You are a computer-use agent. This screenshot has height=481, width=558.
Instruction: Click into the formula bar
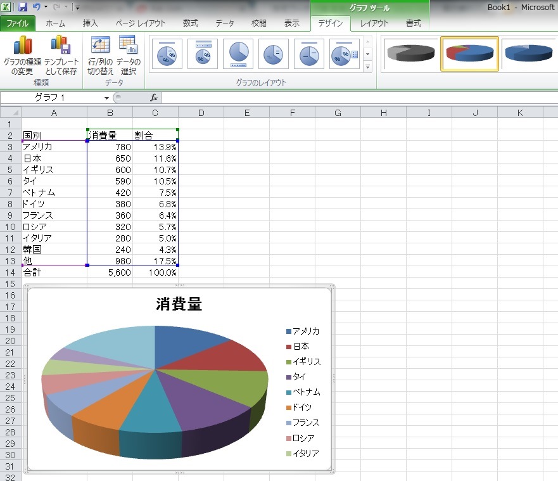click(359, 98)
